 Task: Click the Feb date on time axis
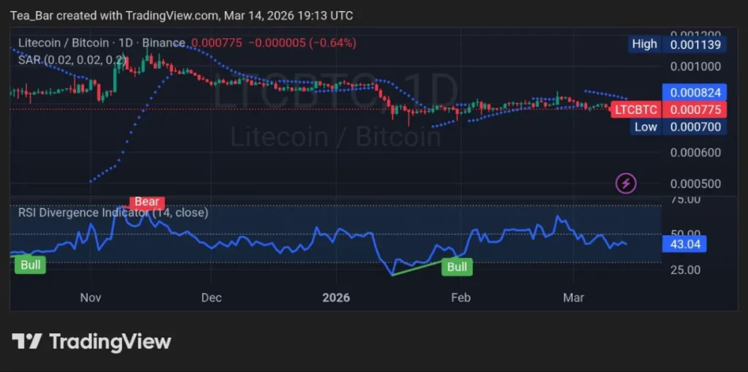(461, 298)
